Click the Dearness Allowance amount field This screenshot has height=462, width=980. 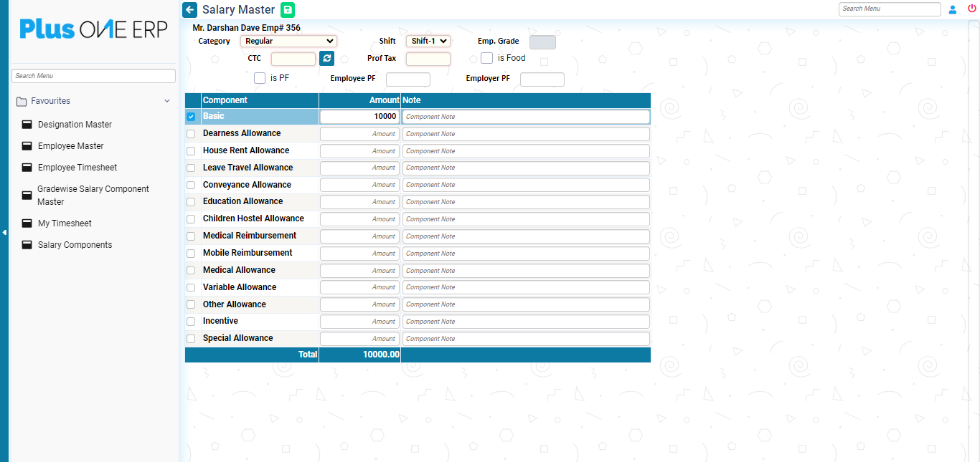(359, 134)
